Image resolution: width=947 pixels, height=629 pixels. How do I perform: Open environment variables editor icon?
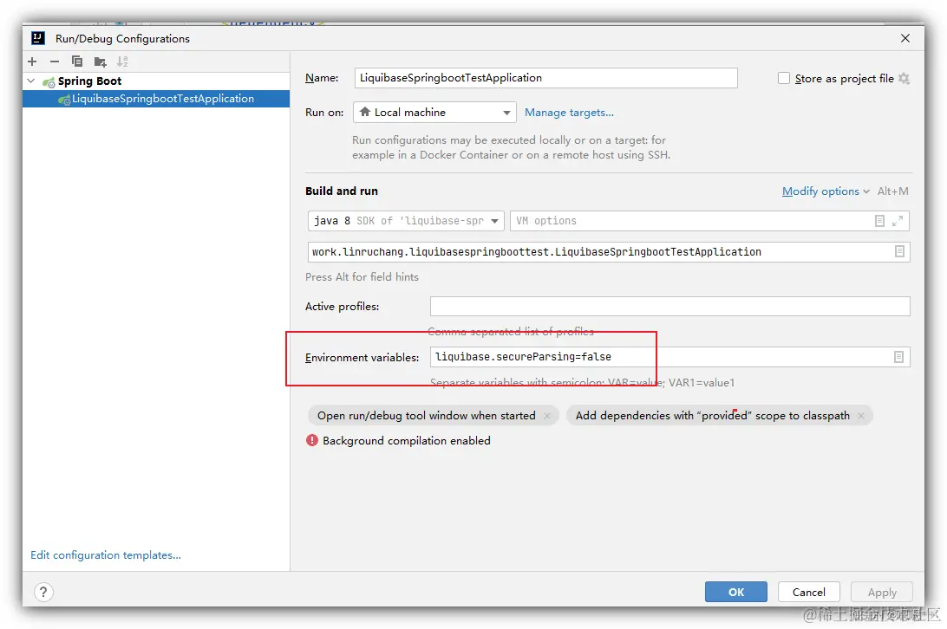898,357
